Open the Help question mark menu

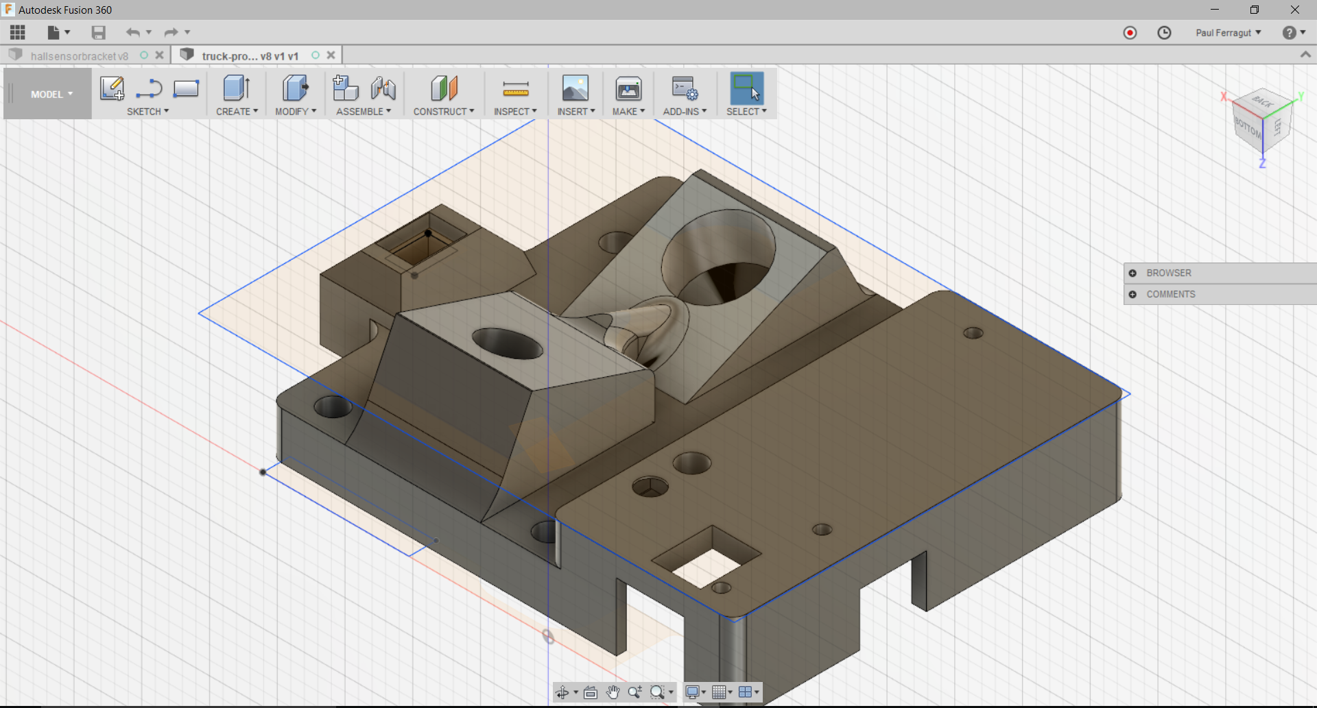coord(1289,33)
